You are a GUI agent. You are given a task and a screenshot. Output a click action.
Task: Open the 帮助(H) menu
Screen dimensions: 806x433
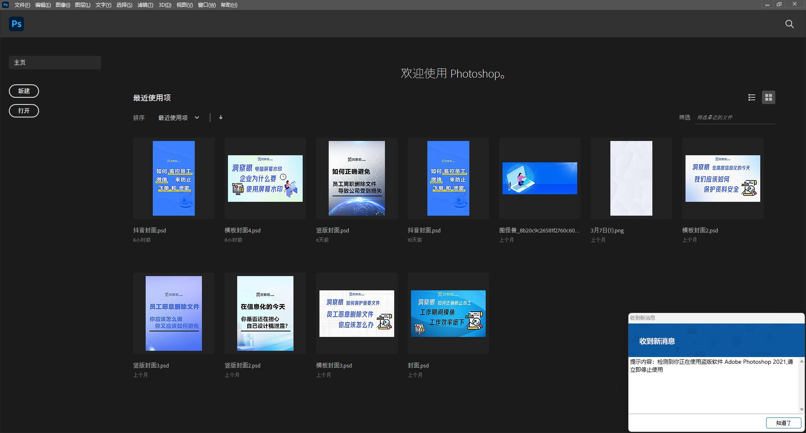click(x=229, y=5)
